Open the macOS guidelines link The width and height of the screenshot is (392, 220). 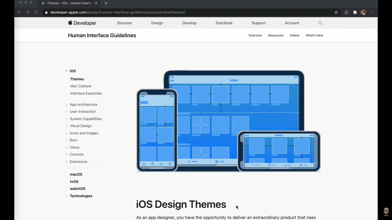click(x=76, y=175)
